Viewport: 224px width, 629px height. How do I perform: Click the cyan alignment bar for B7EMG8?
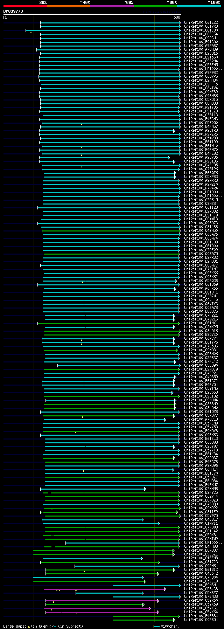pos(147,597)
